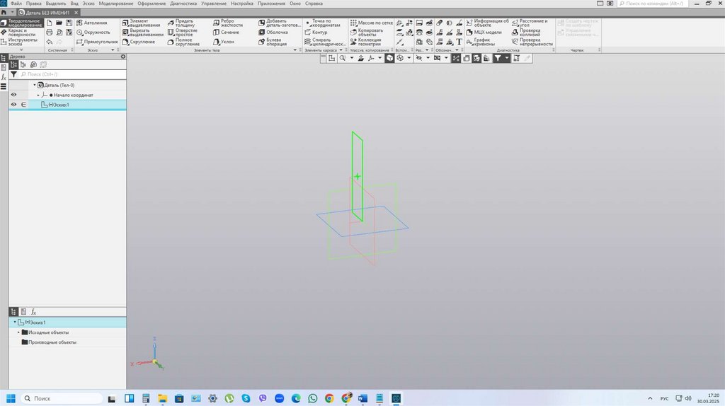Image resolution: width=725 pixels, height=406 pixels.
Task: Open График кривизны tool
Action: coord(481,42)
